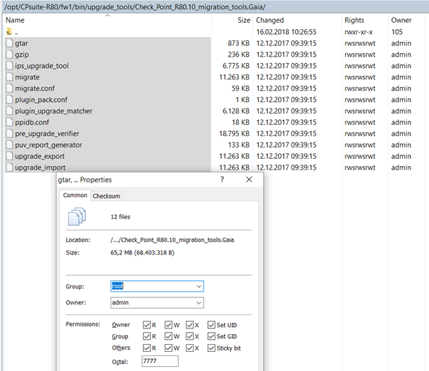Image resolution: width=429 pixels, height=371 pixels.
Task: Click the Octal input field
Action: click(x=160, y=361)
